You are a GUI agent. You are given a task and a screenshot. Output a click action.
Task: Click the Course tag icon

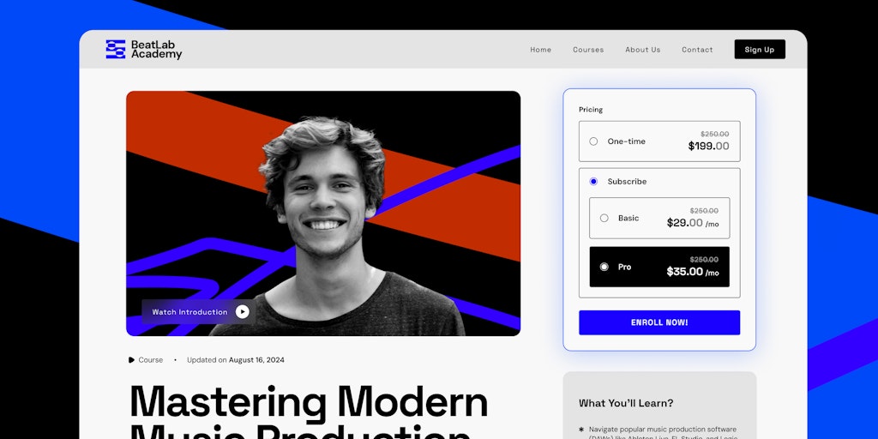tap(131, 360)
